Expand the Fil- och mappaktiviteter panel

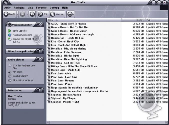pos(40,51)
